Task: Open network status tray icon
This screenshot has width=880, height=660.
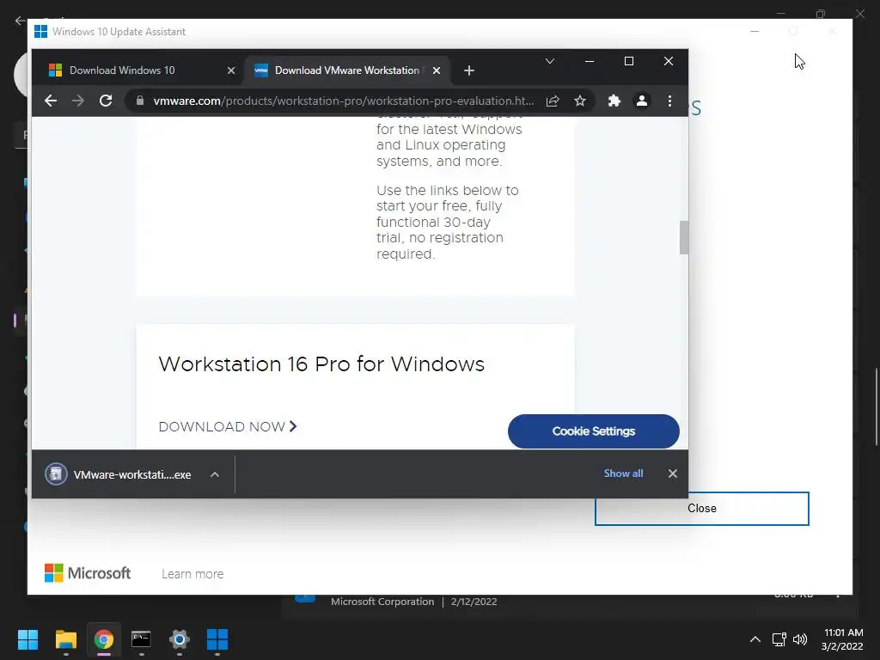Action: 779,639
